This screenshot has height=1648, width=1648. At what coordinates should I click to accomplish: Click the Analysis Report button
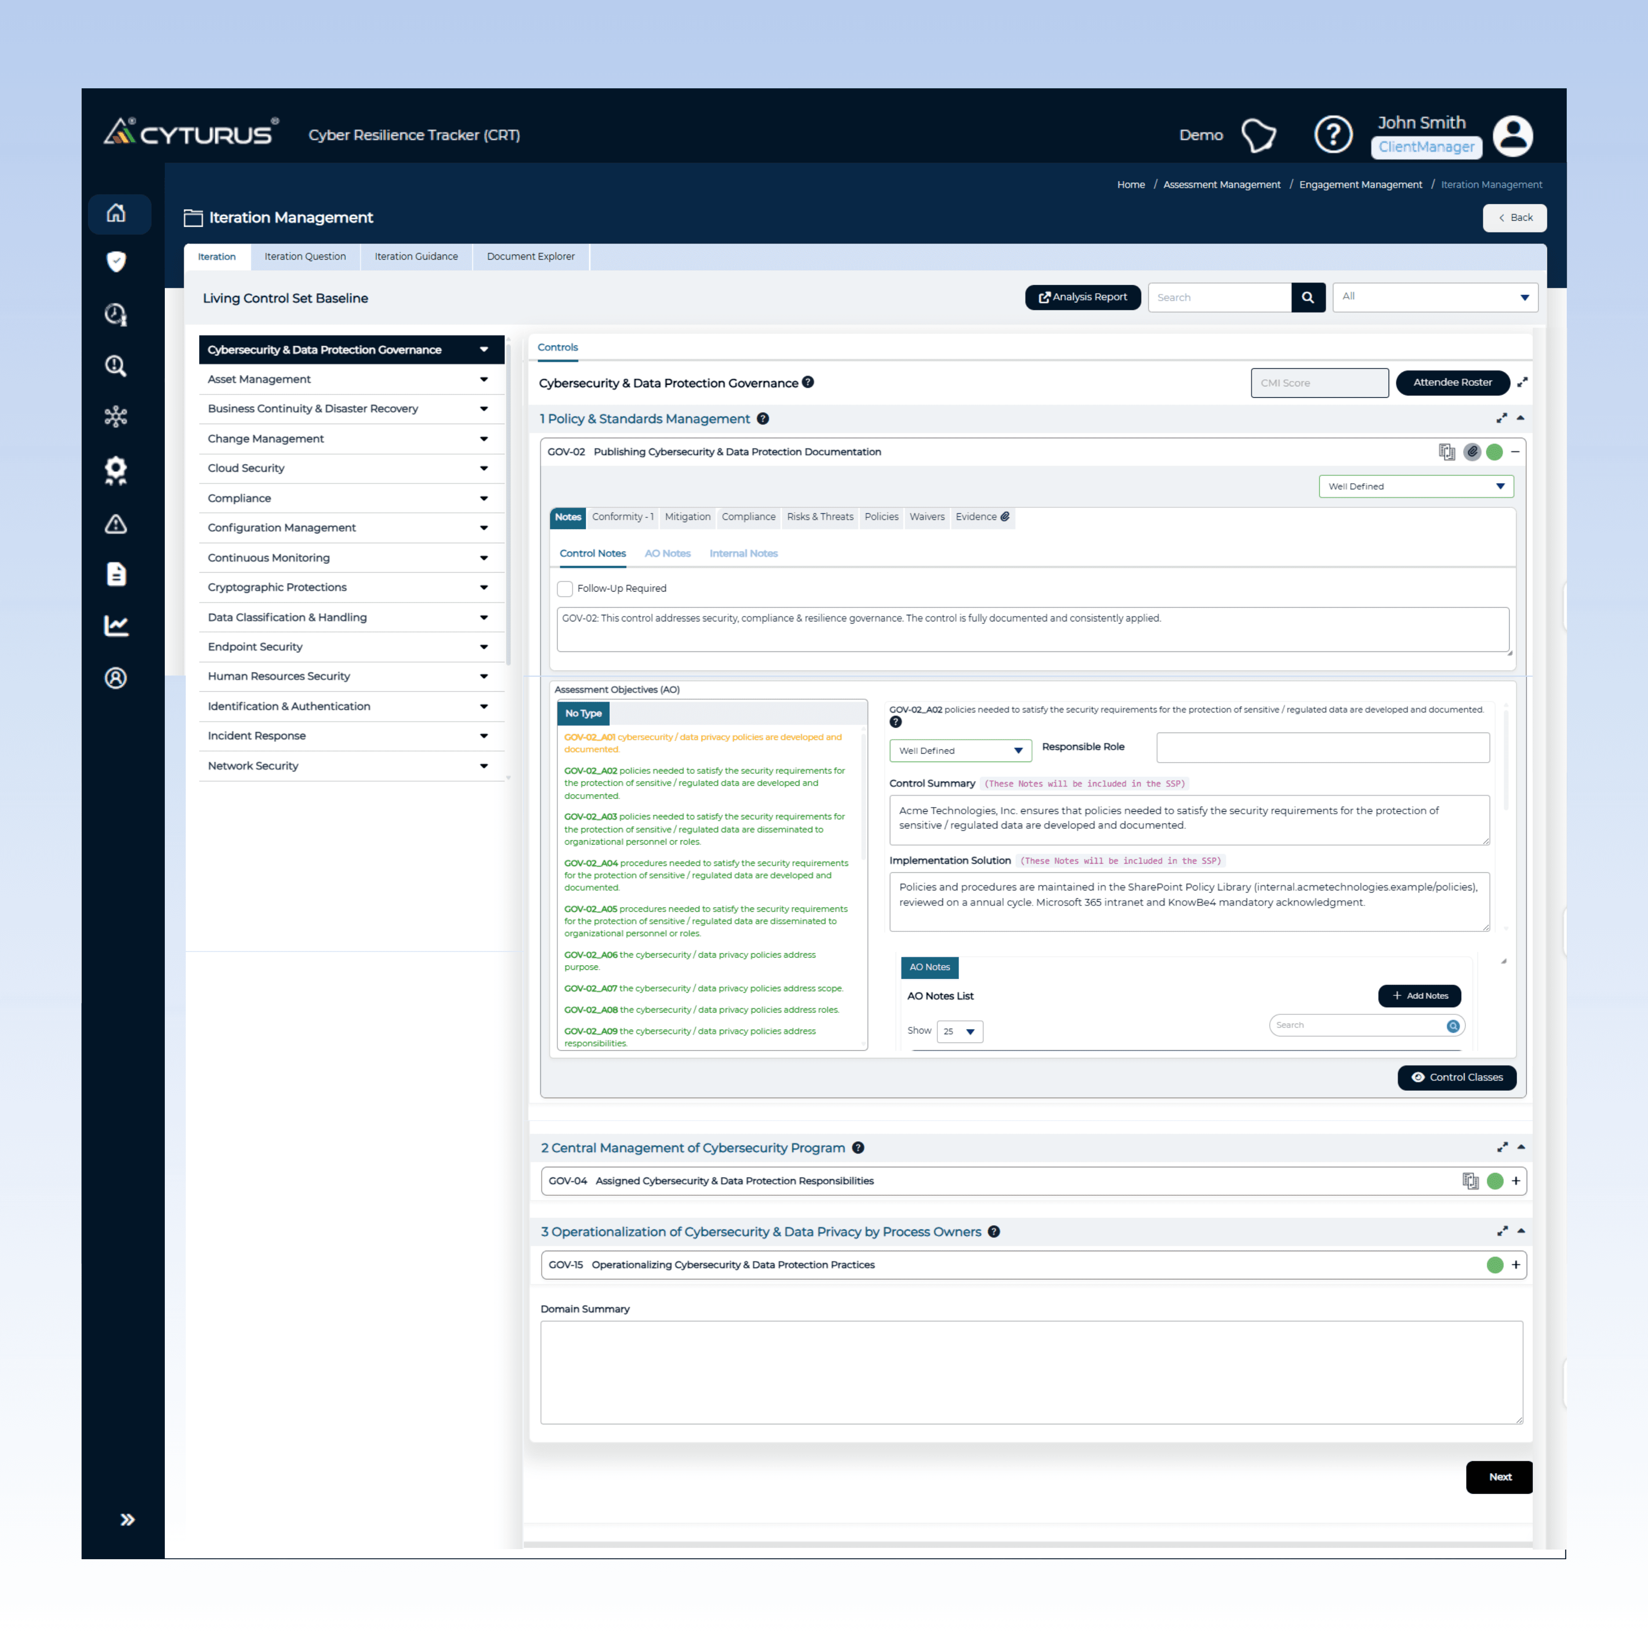pyautogui.click(x=1082, y=297)
